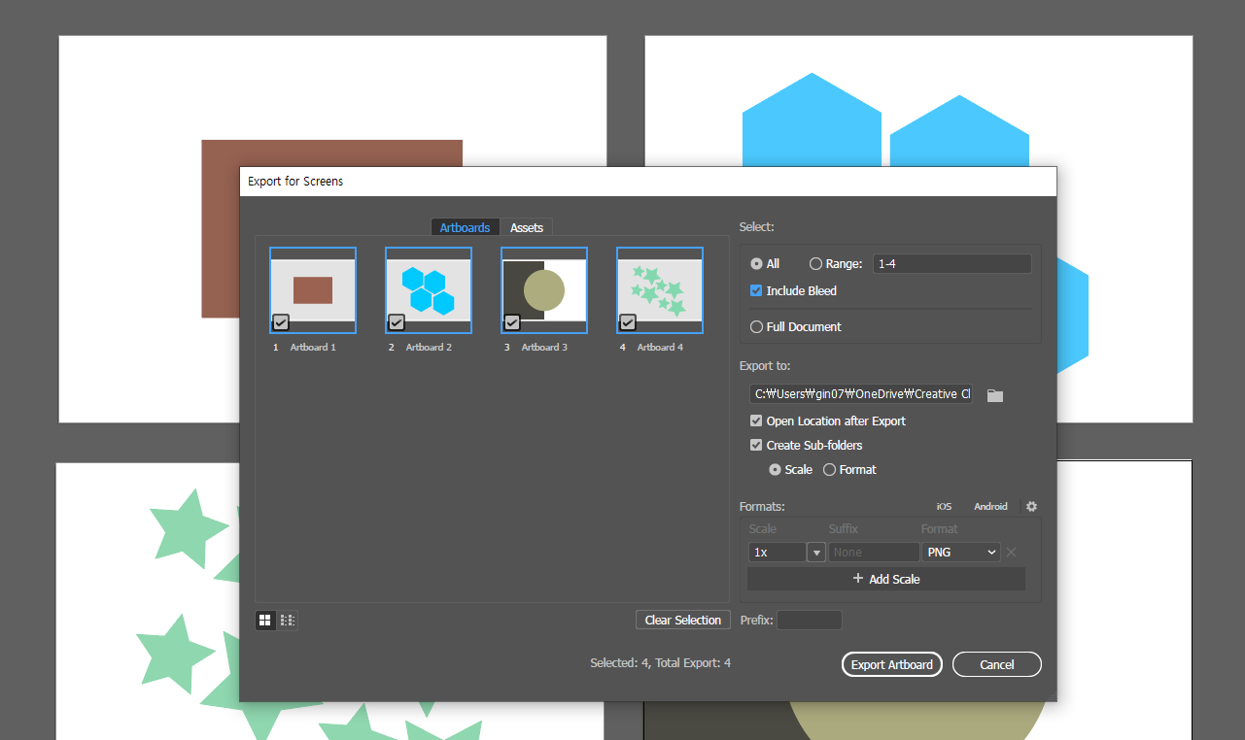Click the Artboard 1 name label

[313, 347]
